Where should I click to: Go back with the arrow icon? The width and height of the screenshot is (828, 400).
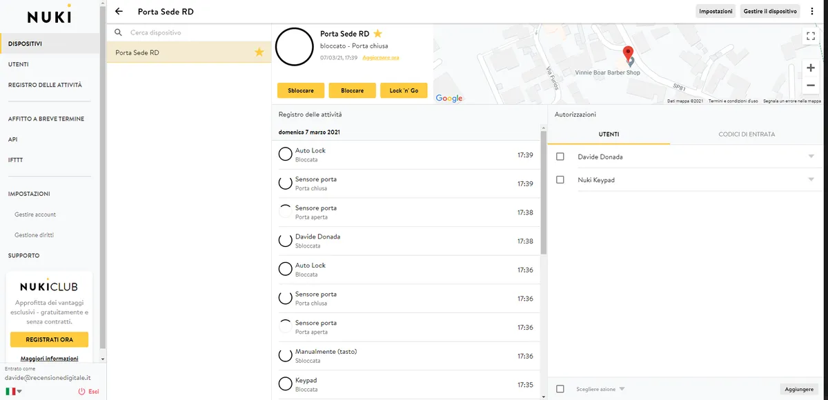point(119,11)
